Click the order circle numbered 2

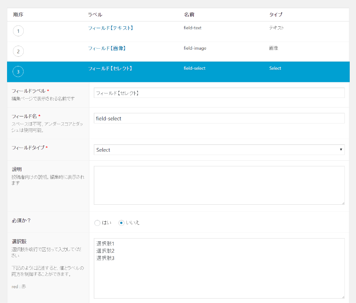tap(18, 51)
